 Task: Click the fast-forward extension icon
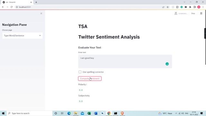click(x=186, y=7)
